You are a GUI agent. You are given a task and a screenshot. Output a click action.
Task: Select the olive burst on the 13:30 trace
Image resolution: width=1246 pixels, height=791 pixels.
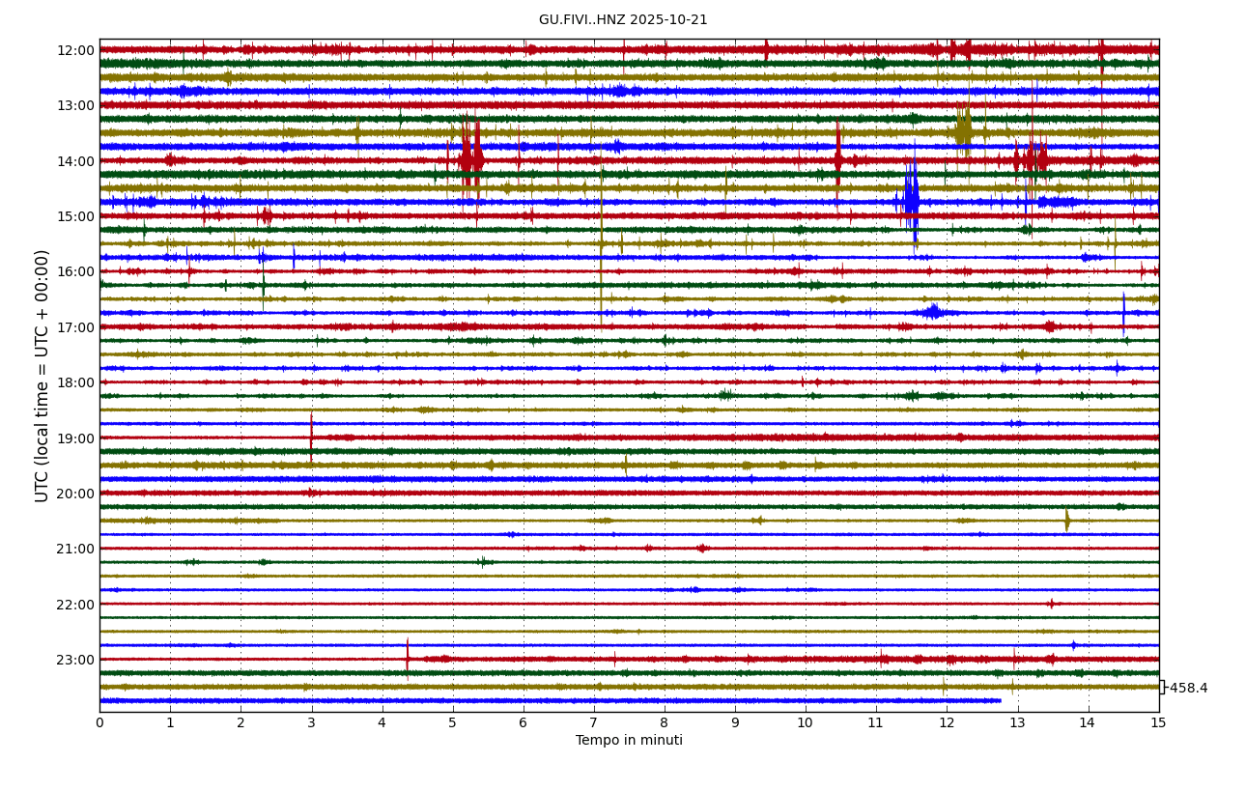pyautogui.click(x=963, y=129)
